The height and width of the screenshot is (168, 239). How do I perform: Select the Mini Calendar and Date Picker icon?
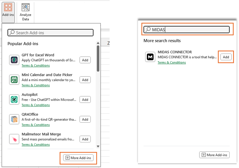[14, 80]
